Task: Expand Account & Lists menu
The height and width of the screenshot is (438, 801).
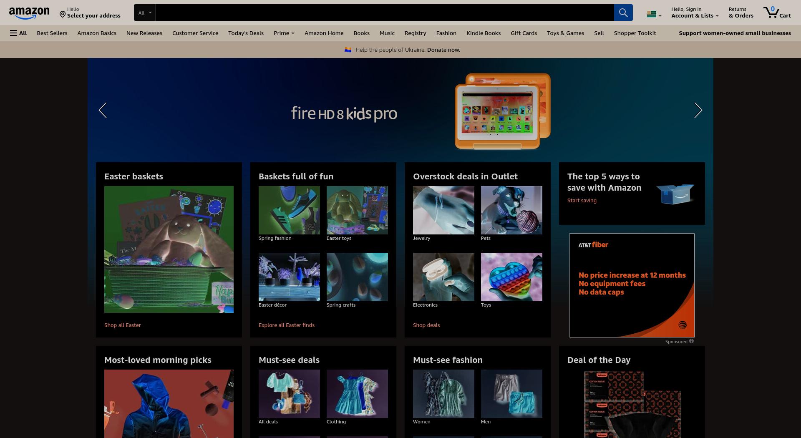Action: (695, 13)
